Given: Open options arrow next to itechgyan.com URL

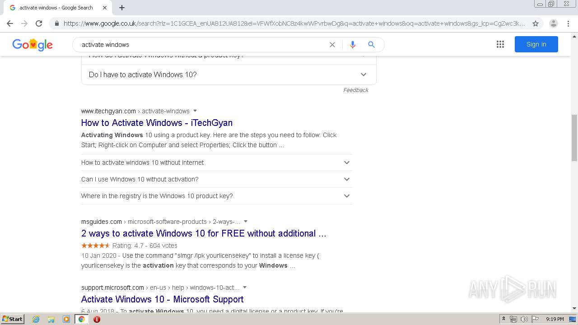Looking at the screenshot, I should pyautogui.click(x=195, y=111).
